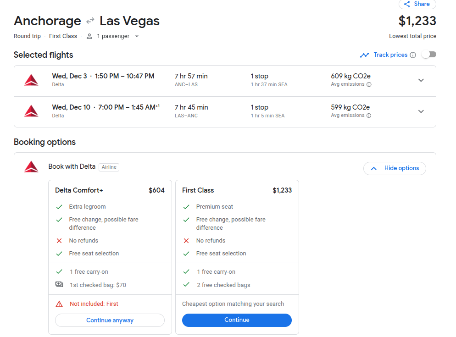Screen dimensions: 456x337
Task: Click the Delta logo on the Dec 3 flight
Action: (x=31, y=80)
